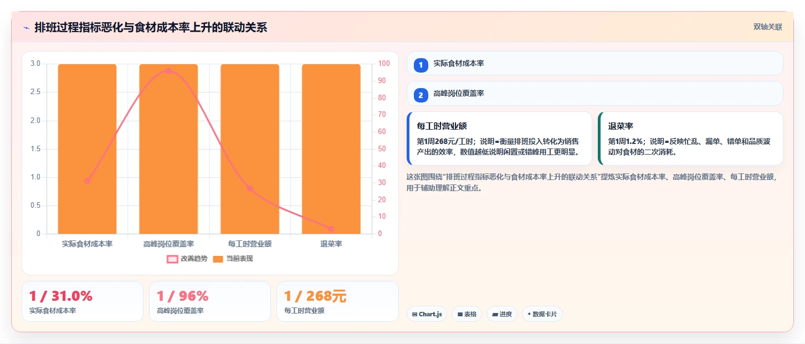This screenshot has width=805, height=344.
Task: Click the 表格 tag
Action: point(466,314)
